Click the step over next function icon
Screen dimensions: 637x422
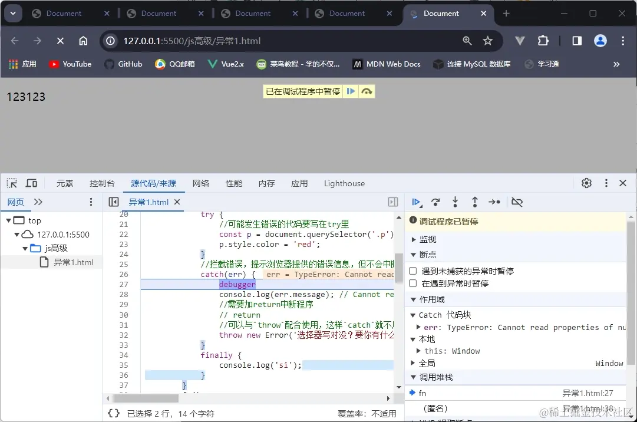tap(435, 202)
